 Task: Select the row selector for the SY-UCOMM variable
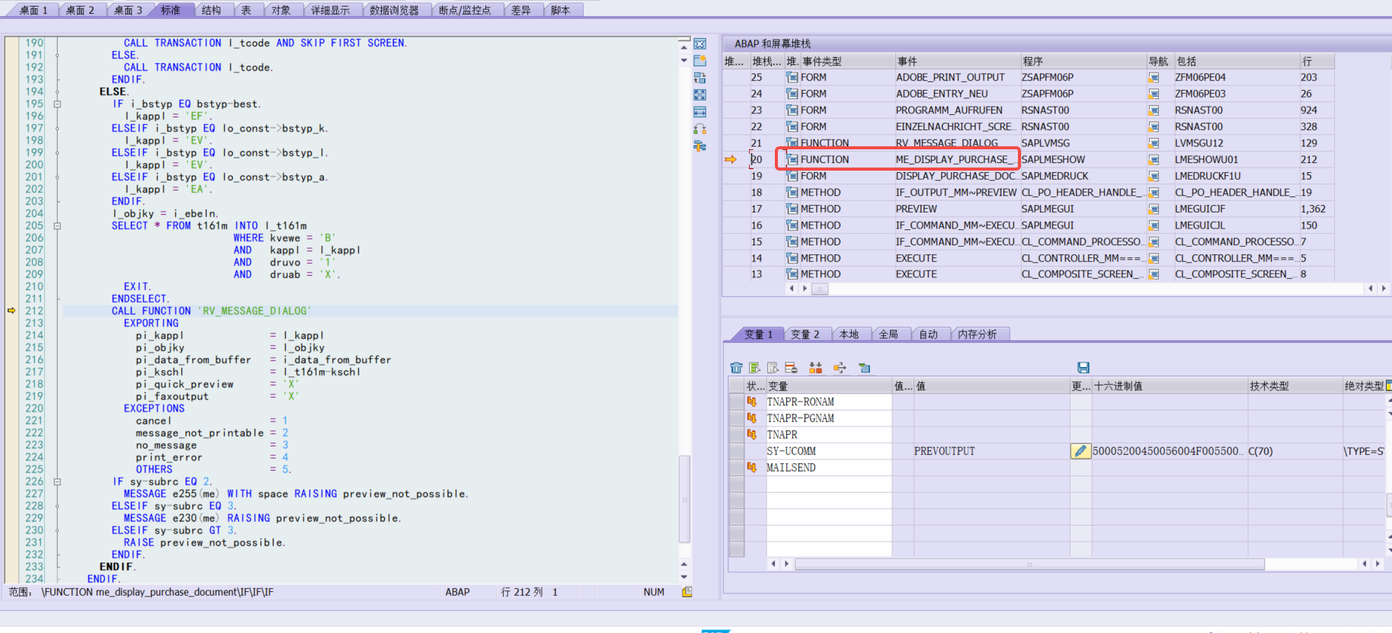click(736, 451)
